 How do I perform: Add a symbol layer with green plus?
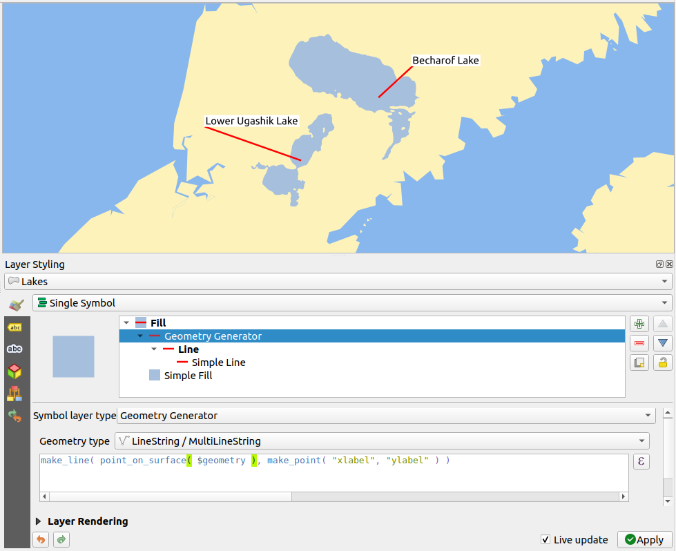(x=639, y=324)
